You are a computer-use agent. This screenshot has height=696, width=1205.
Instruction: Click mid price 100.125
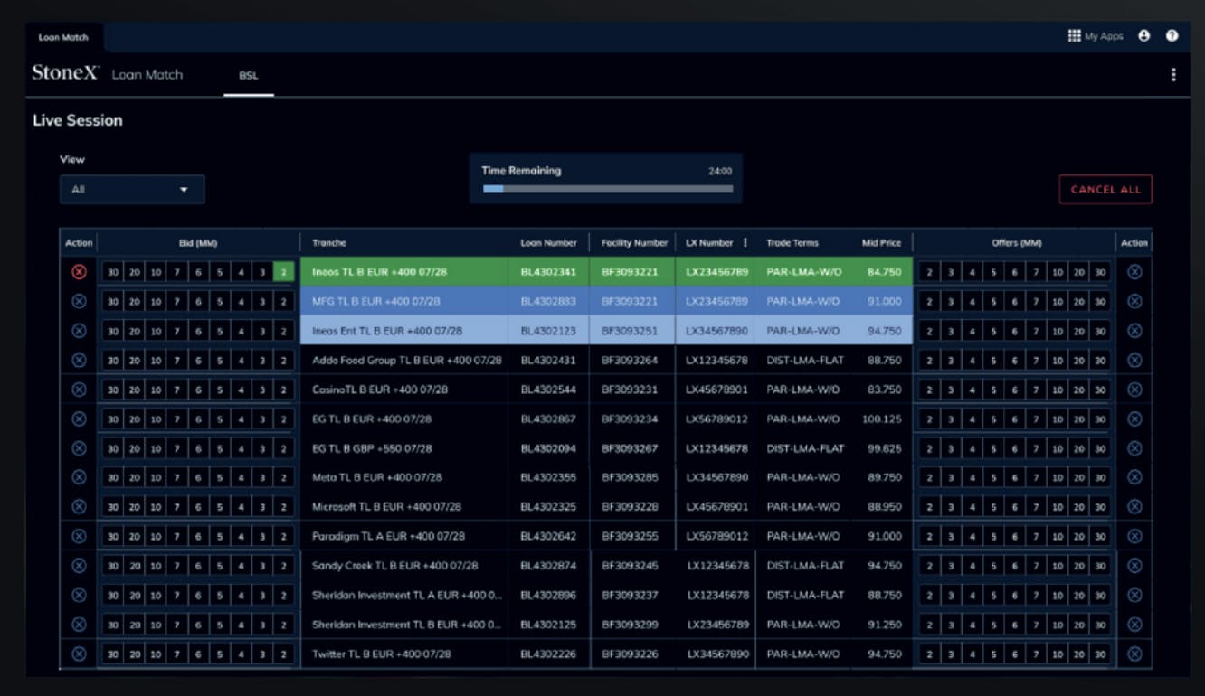point(882,419)
